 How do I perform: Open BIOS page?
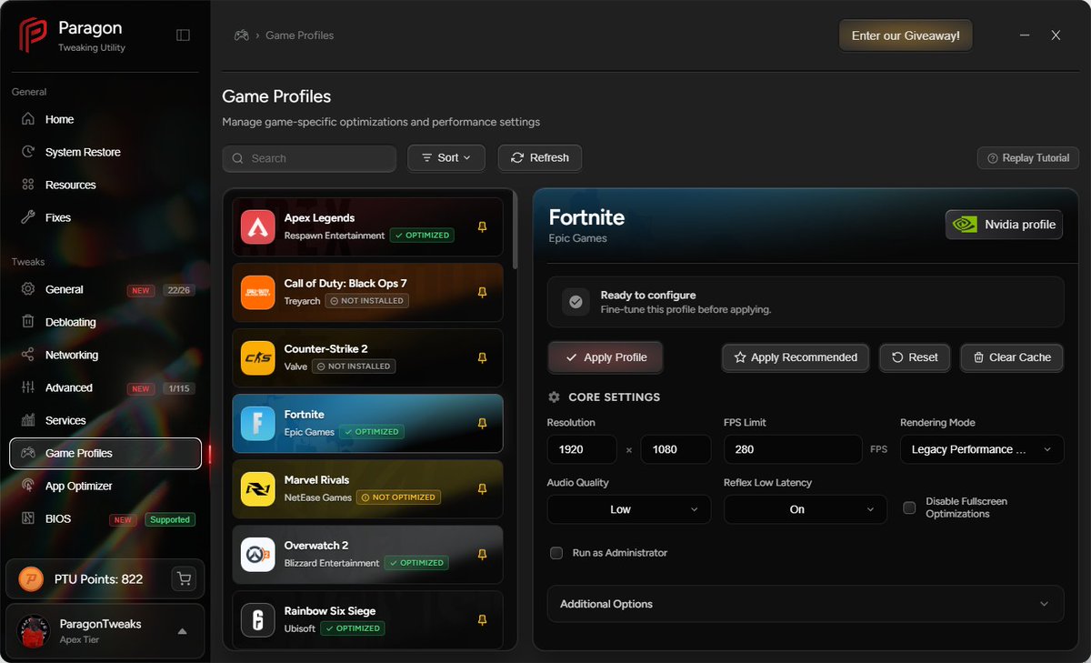(x=105, y=518)
